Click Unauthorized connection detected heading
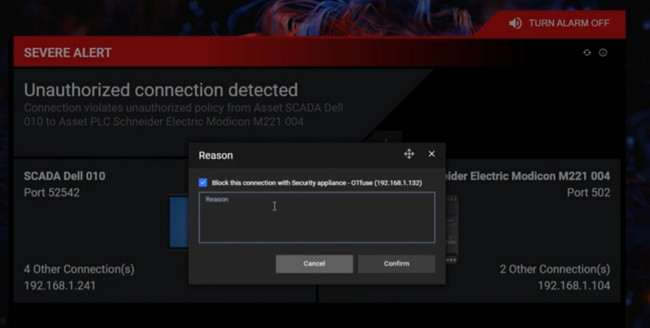 161,90
